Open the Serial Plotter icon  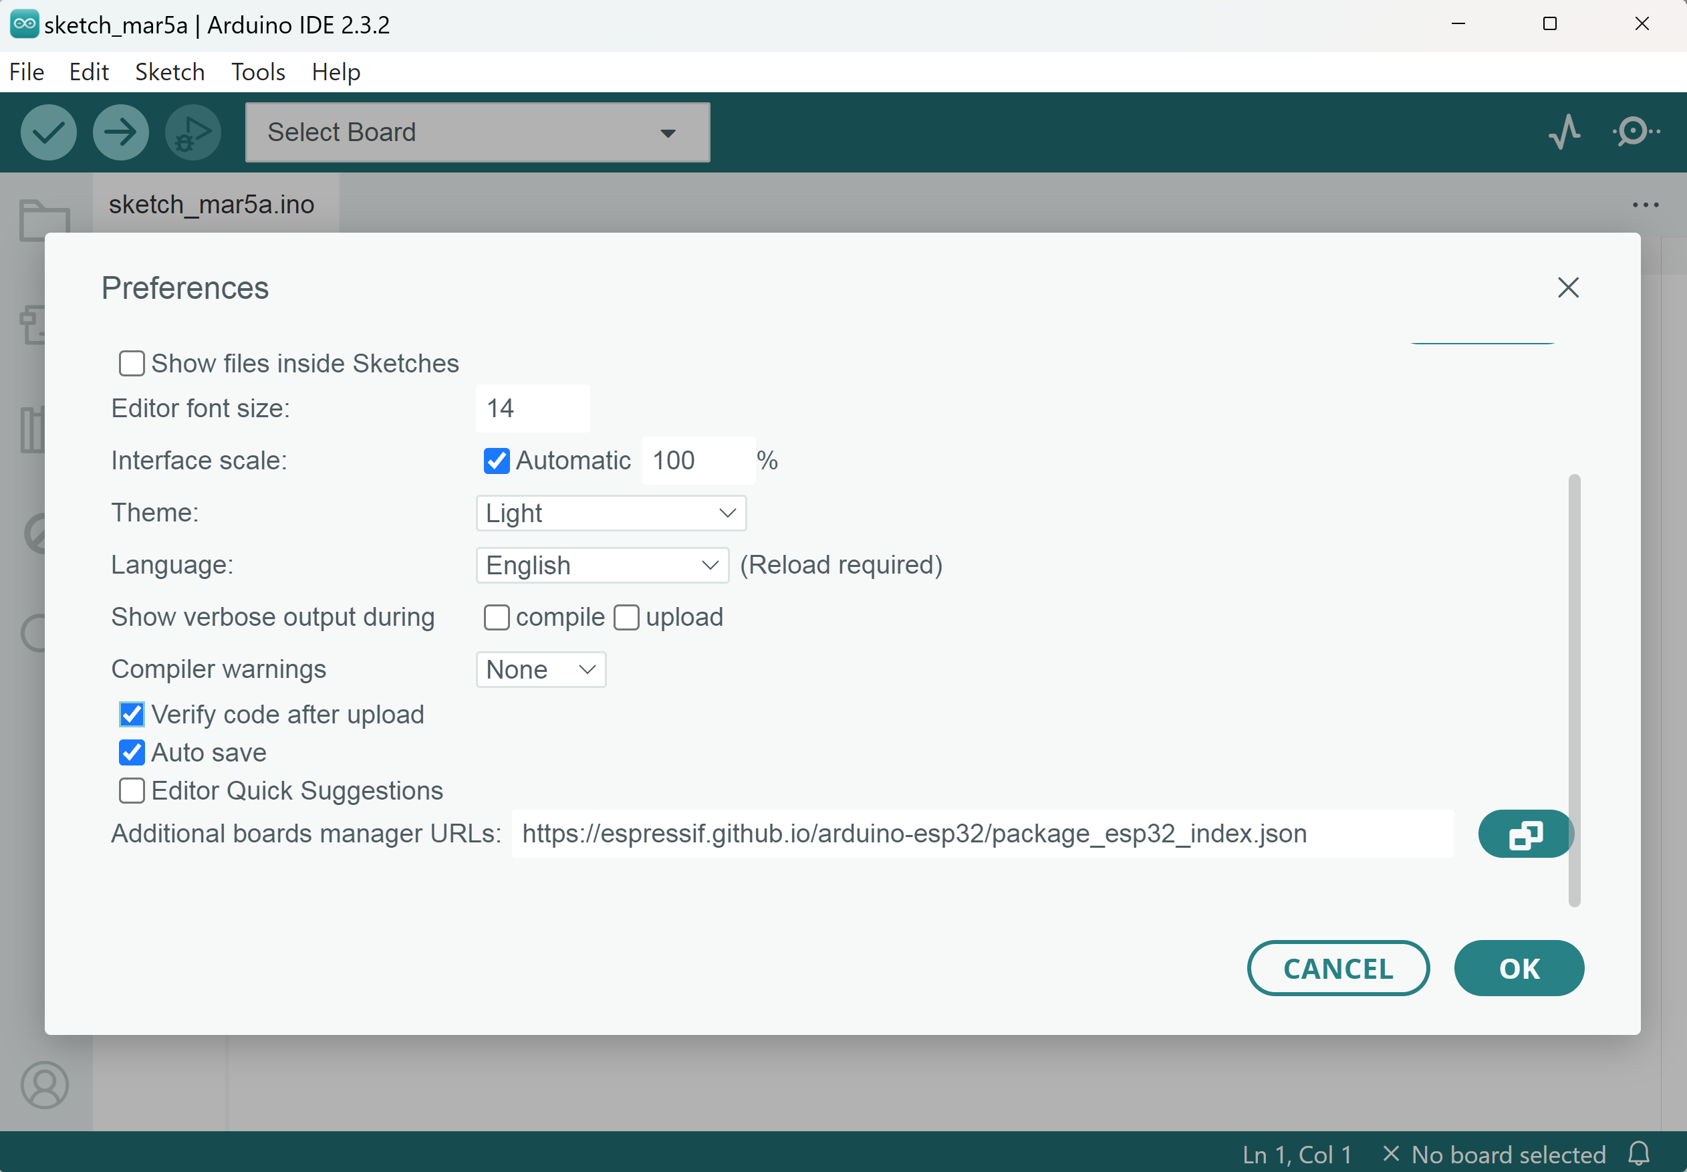tap(1565, 132)
